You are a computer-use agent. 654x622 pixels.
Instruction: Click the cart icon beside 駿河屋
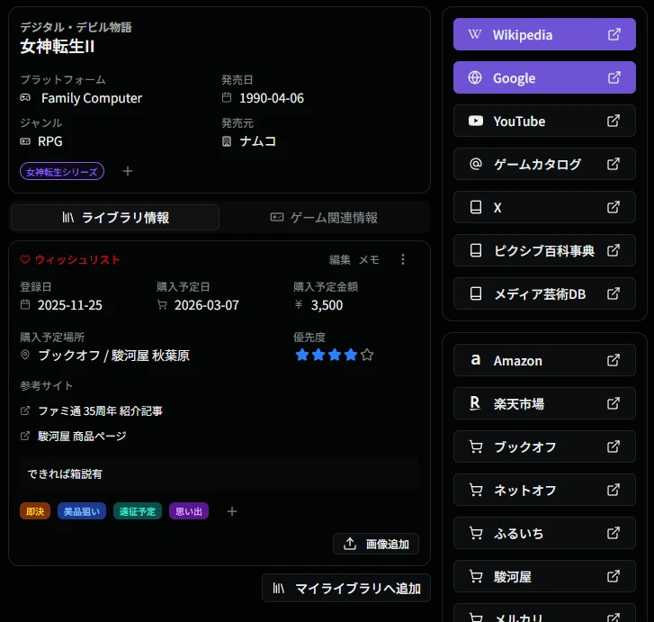tap(476, 576)
